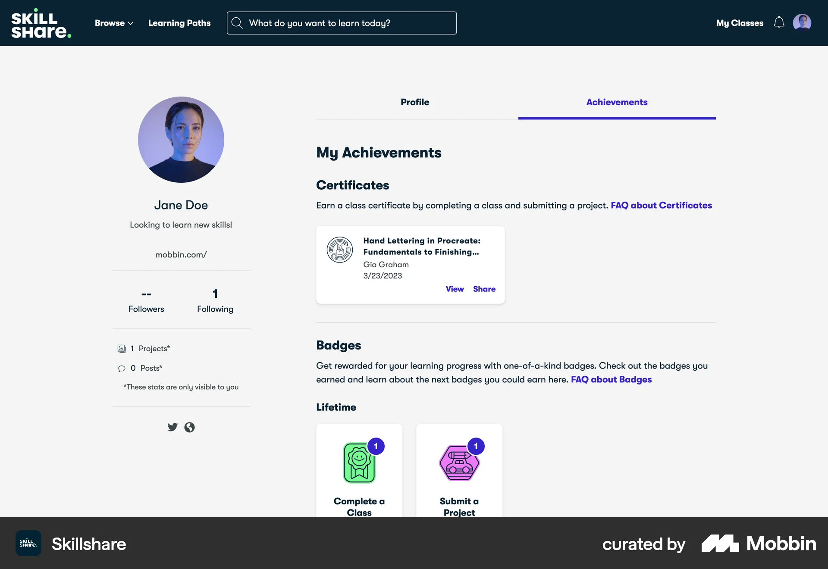The image size is (828, 569).
Task: Open the profile avatar menu
Action: [802, 22]
